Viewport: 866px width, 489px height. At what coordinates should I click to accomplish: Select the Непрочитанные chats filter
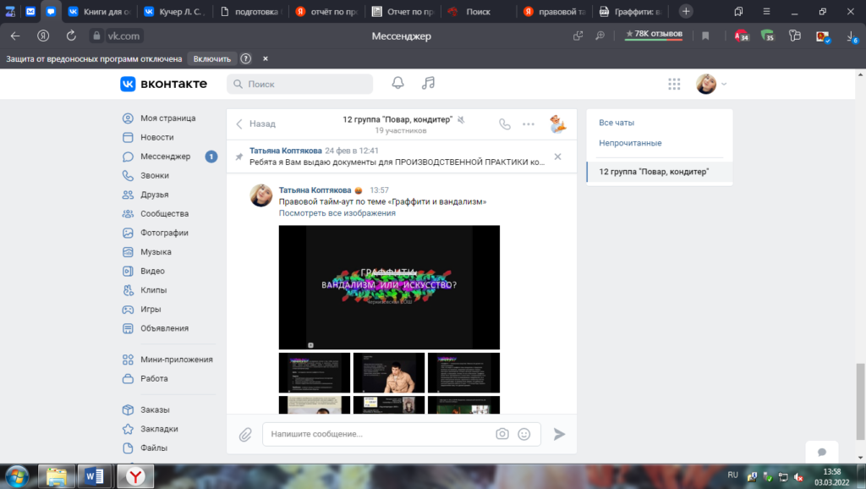[x=630, y=143]
